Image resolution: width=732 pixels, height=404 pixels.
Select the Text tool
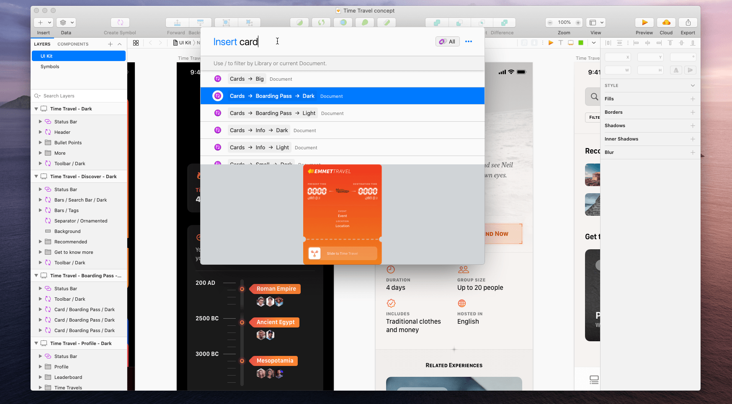pyautogui.click(x=560, y=43)
